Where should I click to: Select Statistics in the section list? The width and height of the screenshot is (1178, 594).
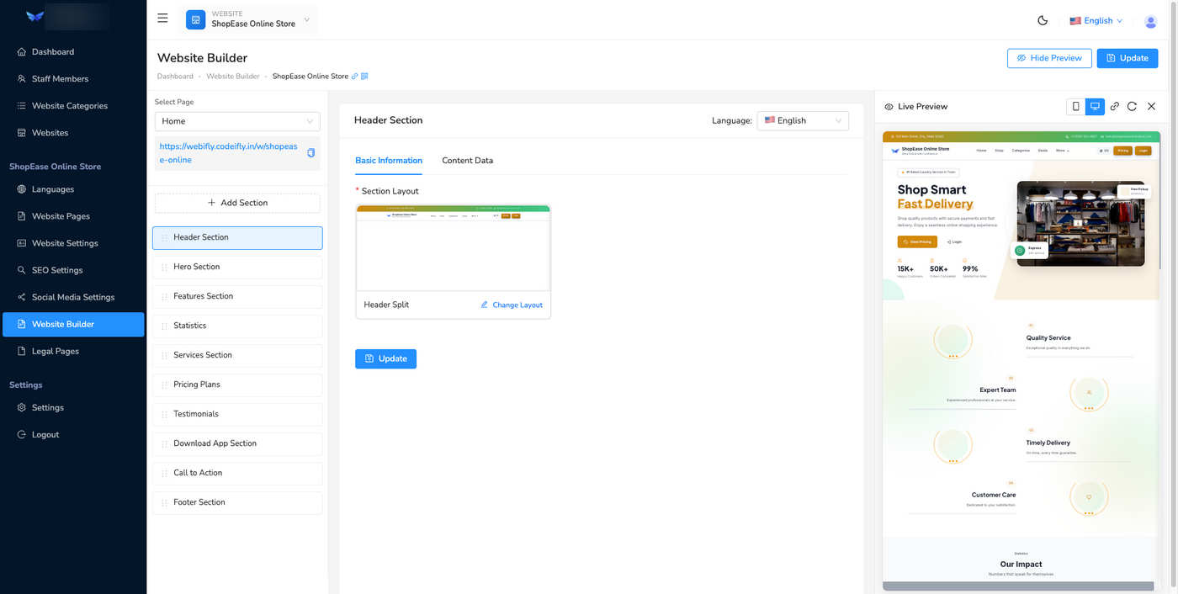coord(237,326)
